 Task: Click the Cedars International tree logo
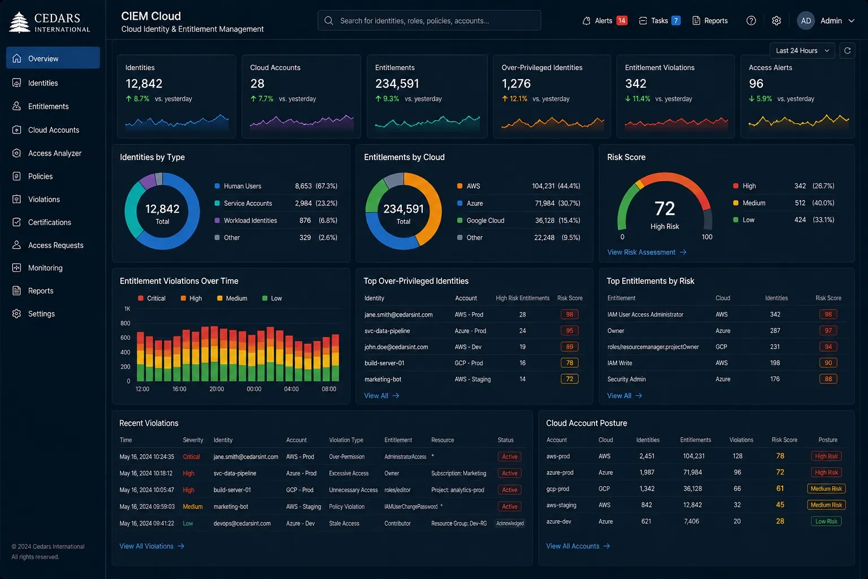[x=20, y=22]
